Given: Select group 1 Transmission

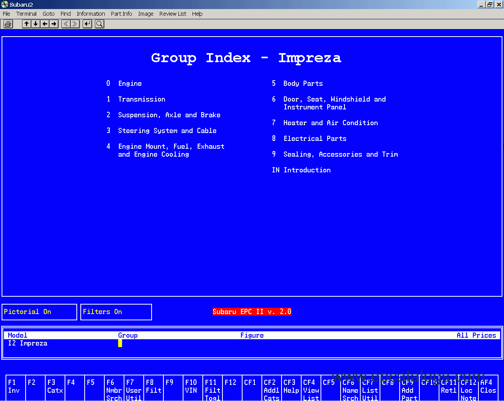Looking at the screenshot, I should [x=136, y=99].
